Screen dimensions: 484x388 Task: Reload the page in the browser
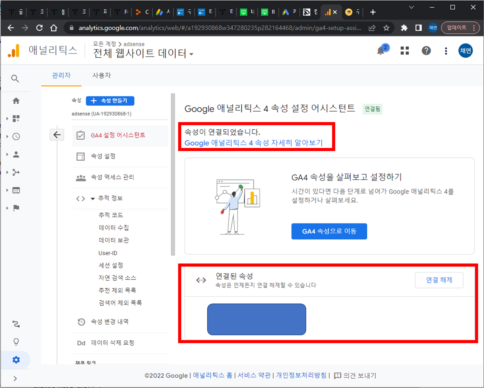[39, 28]
